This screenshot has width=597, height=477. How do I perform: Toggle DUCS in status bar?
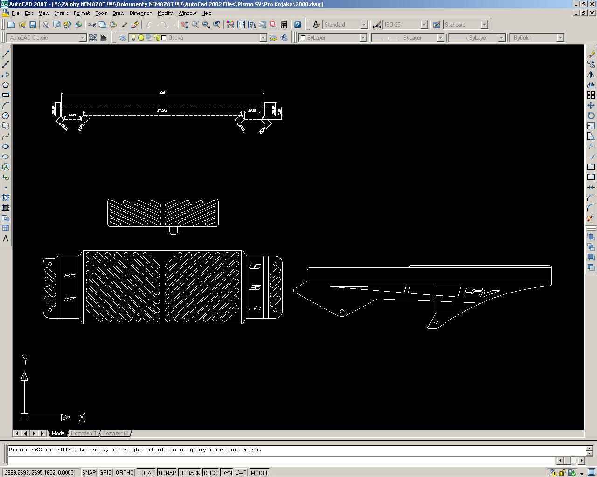211,472
